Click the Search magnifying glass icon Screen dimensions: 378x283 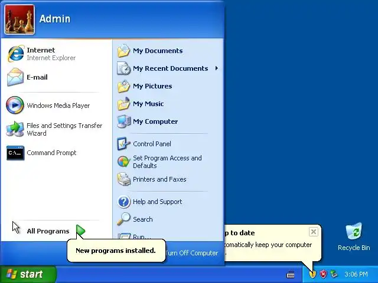(123, 219)
